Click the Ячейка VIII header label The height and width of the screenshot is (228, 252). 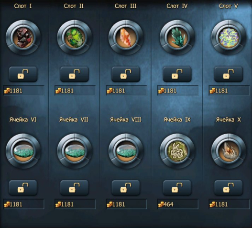(x=126, y=120)
